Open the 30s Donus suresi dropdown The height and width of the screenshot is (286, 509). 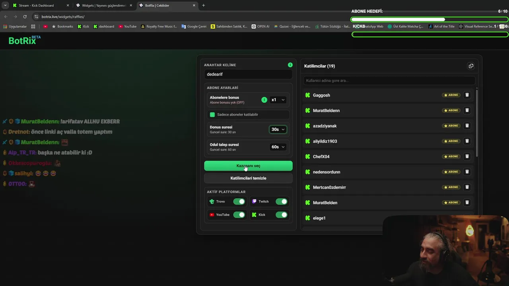tap(278, 129)
